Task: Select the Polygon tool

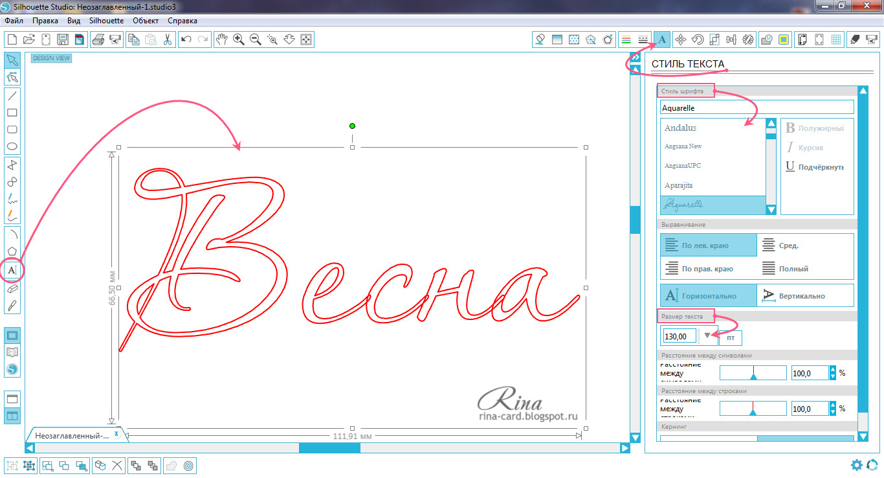Action: click(12, 251)
